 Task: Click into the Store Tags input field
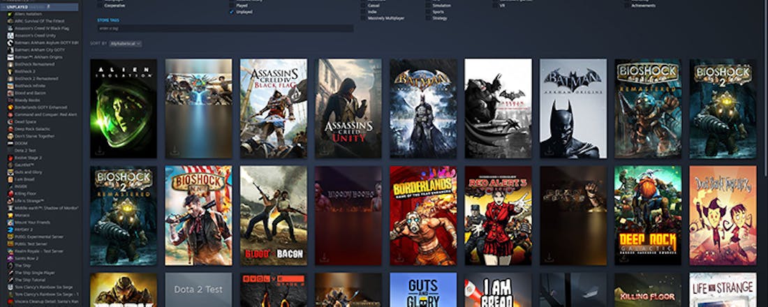[226, 29]
